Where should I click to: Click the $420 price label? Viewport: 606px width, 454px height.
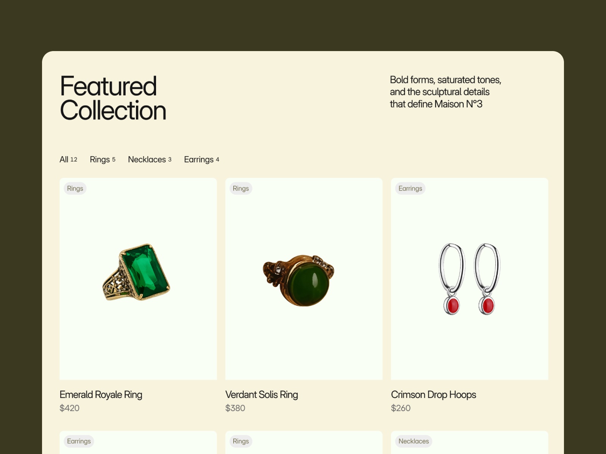click(x=69, y=408)
